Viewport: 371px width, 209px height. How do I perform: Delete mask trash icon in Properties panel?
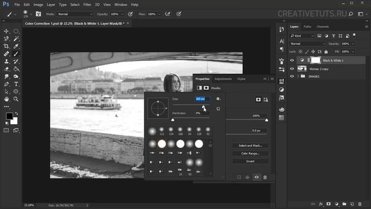click(x=265, y=177)
